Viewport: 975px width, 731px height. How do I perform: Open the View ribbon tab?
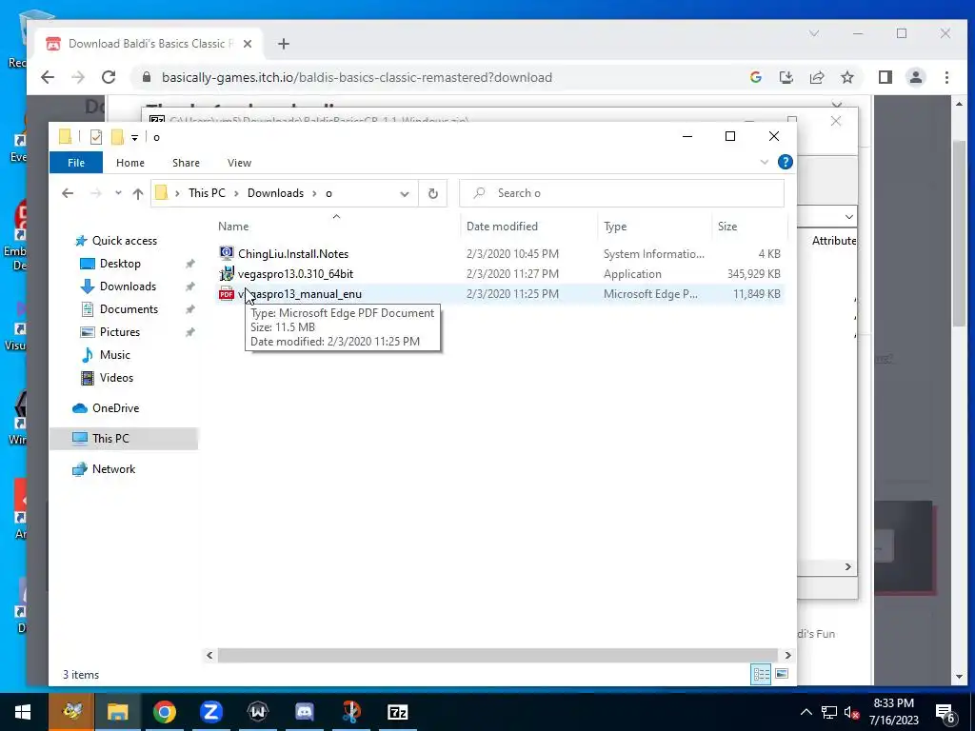click(x=239, y=163)
